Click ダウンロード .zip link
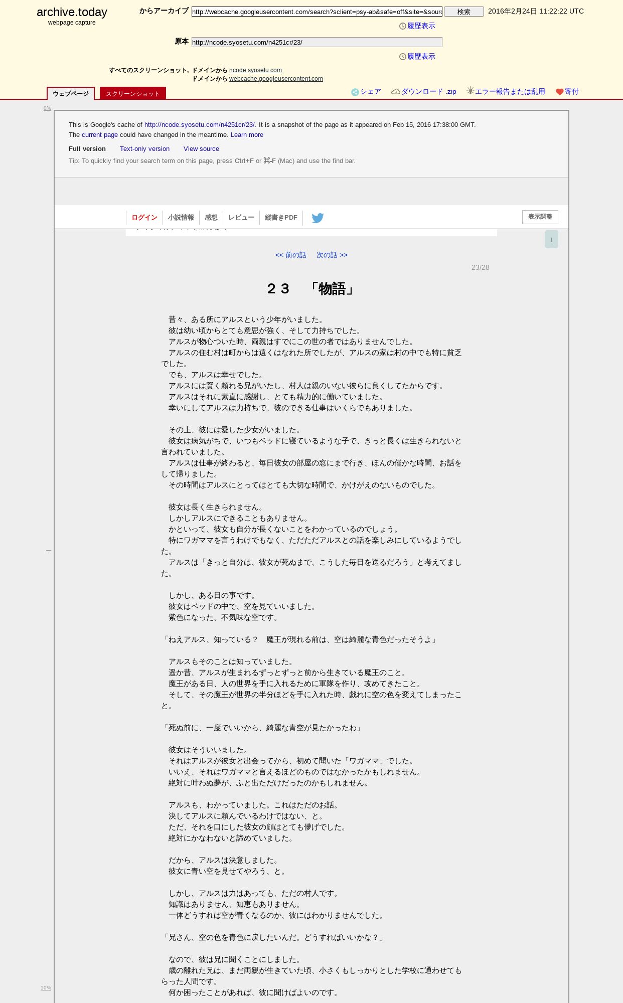Viewport: 623px width, 1003px height. pyautogui.click(x=429, y=92)
